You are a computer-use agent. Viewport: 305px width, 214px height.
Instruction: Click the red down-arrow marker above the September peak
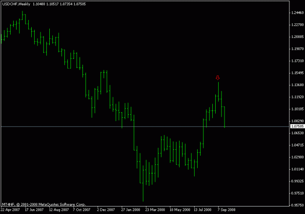pyautogui.click(x=218, y=78)
